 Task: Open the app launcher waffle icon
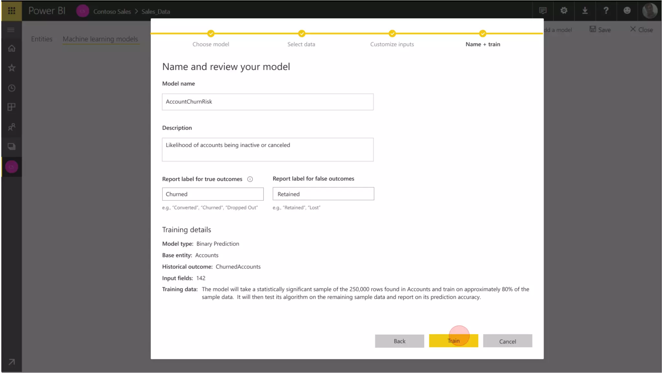(x=12, y=11)
